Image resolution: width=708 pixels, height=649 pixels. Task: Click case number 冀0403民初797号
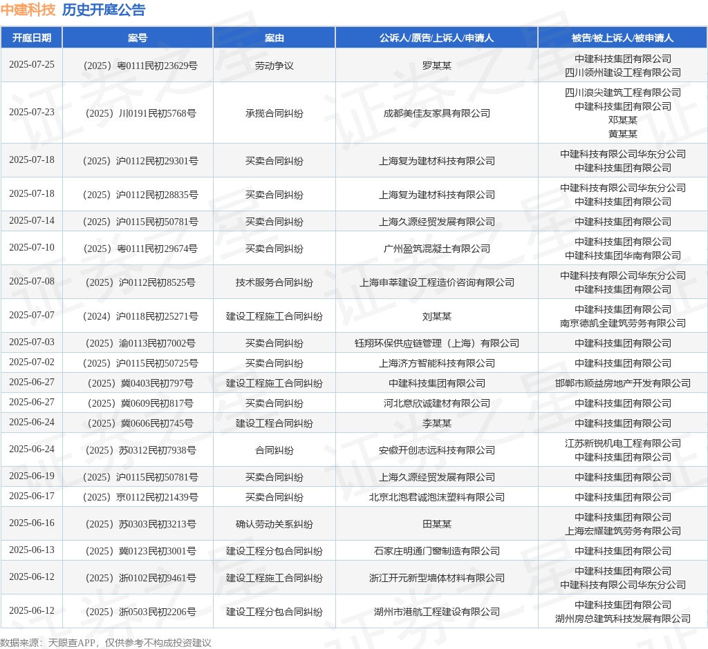pyautogui.click(x=140, y=383)
